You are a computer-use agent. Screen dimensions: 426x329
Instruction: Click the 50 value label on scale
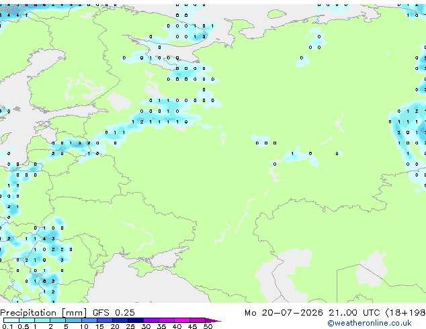(208, 326)
